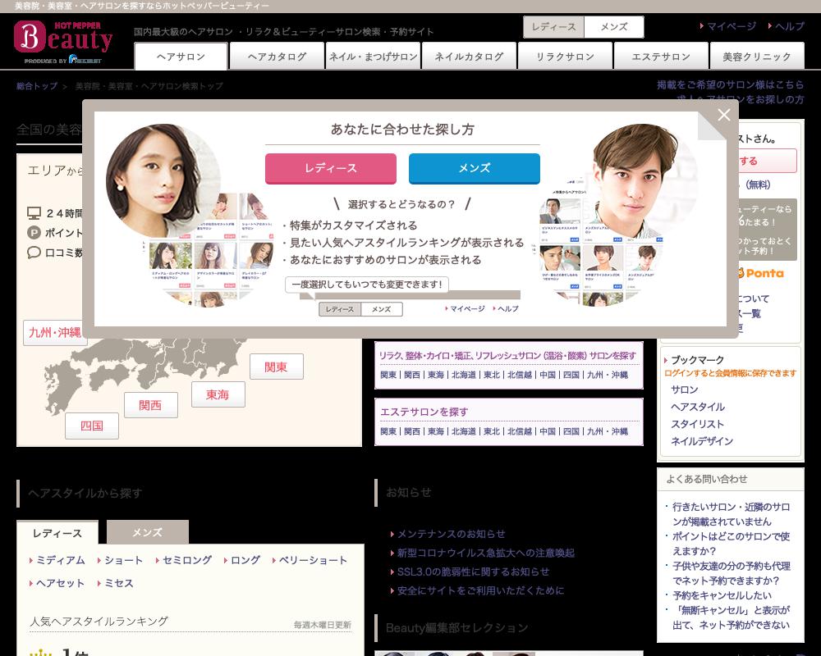
Task: Open the ヘアカタログ tab
Action: tap(277, 57)
